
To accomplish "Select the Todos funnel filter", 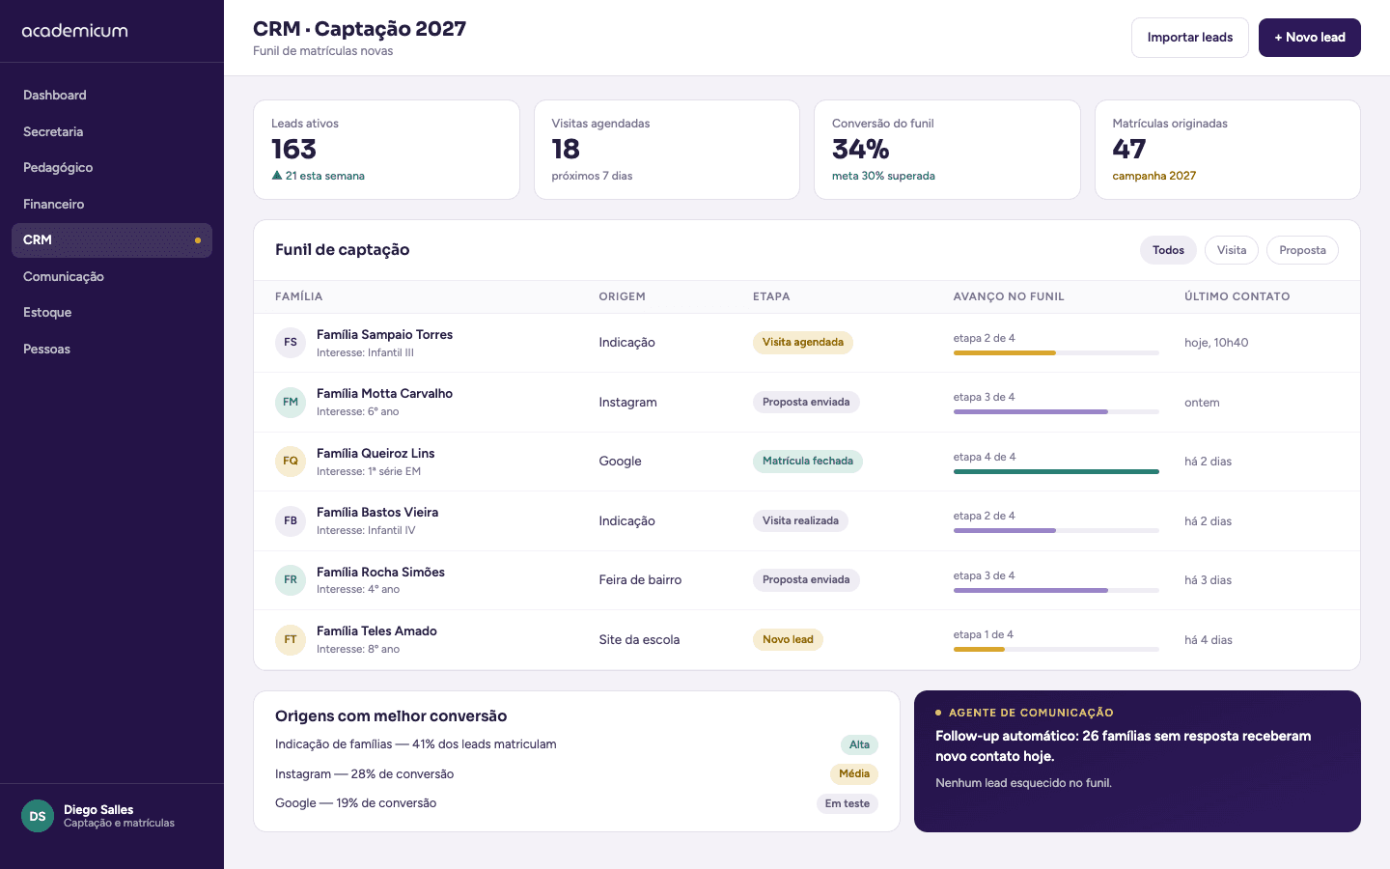I will 1168,250.
